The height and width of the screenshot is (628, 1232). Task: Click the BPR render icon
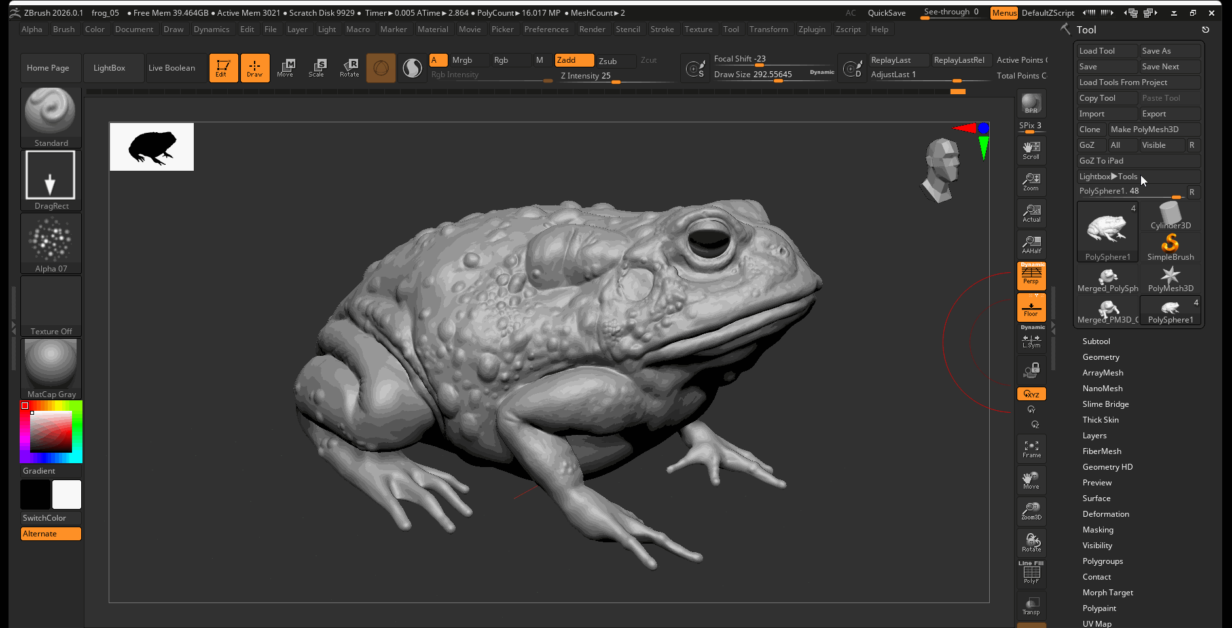click(1031, 103)
